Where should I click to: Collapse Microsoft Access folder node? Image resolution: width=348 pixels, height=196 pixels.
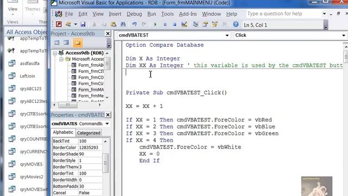[x=61, y=59]
